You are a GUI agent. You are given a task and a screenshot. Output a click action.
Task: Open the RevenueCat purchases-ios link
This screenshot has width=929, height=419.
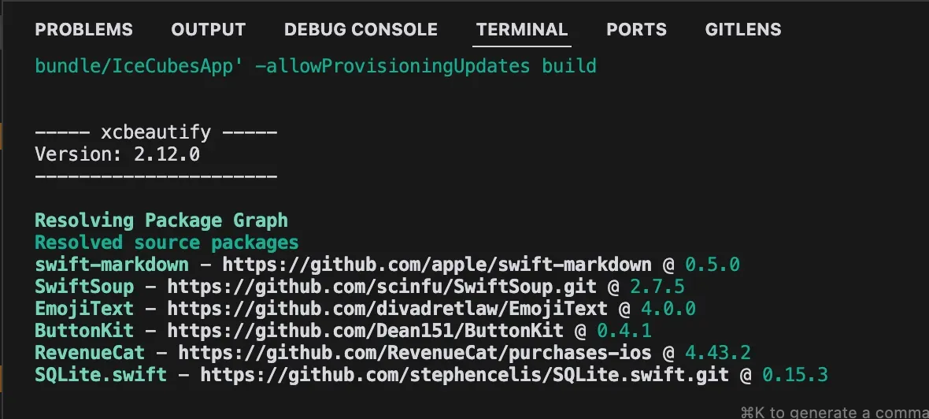(415, 353)
